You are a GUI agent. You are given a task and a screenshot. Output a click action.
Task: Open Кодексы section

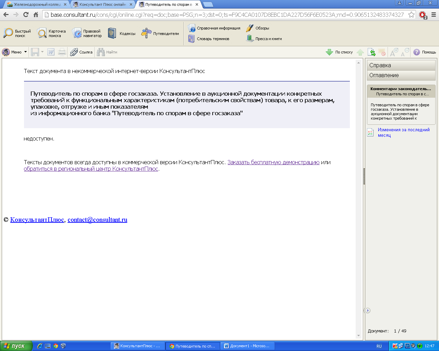point(121,33)
